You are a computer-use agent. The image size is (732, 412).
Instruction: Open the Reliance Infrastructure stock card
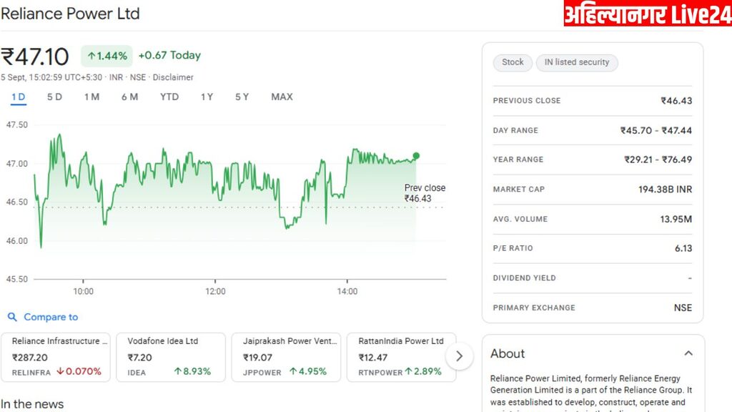(56, 356)
